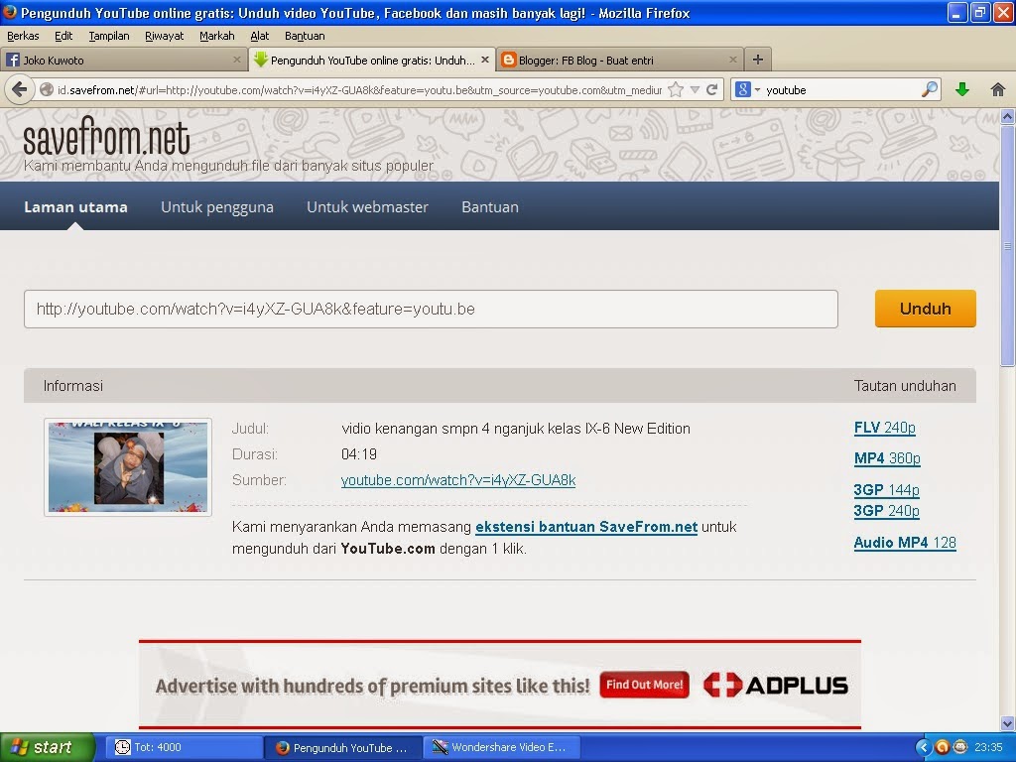Image resolution: width=1016 pixels, height=762 pixels.
Task: Click the search magnifier icon
Action: click(930, 89)
